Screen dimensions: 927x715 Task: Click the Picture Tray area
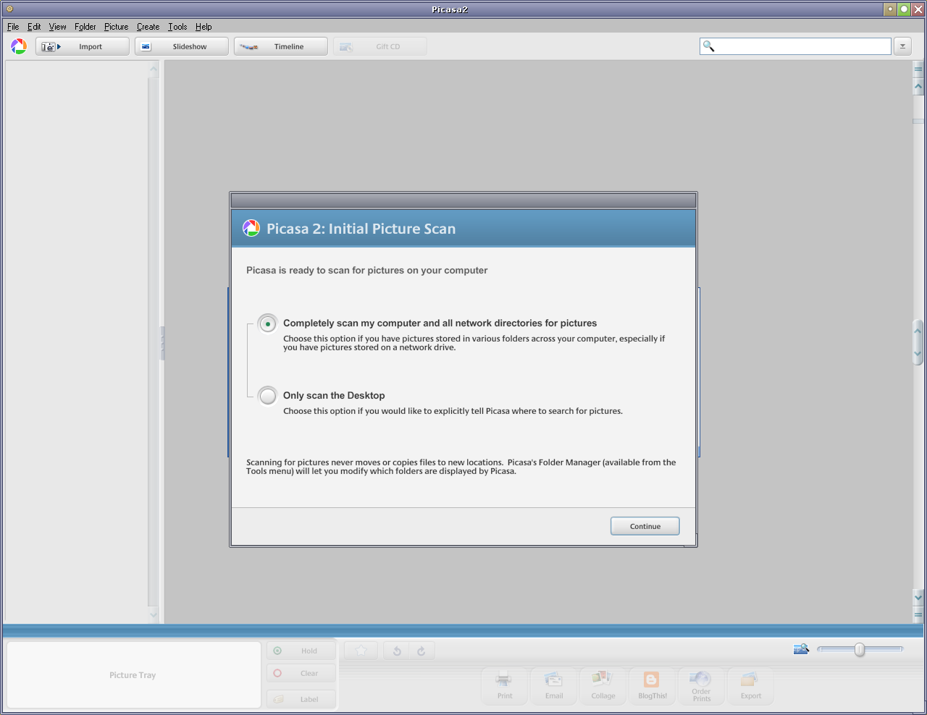(x=133, y=674)
